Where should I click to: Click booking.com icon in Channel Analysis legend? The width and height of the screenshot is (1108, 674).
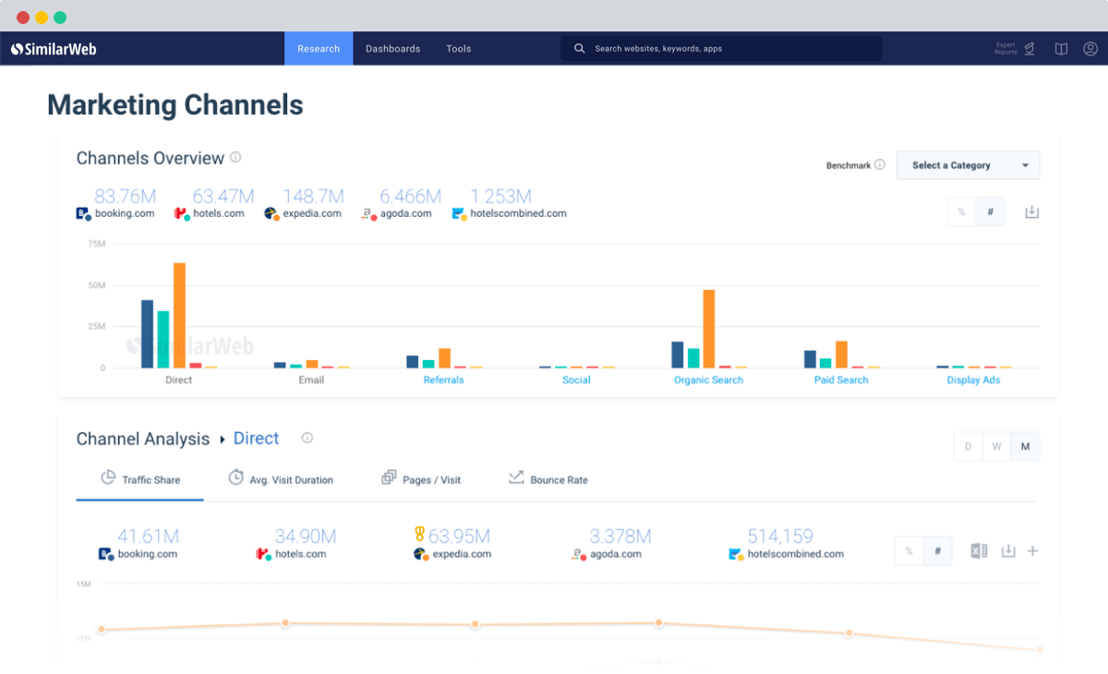point(105,555)
